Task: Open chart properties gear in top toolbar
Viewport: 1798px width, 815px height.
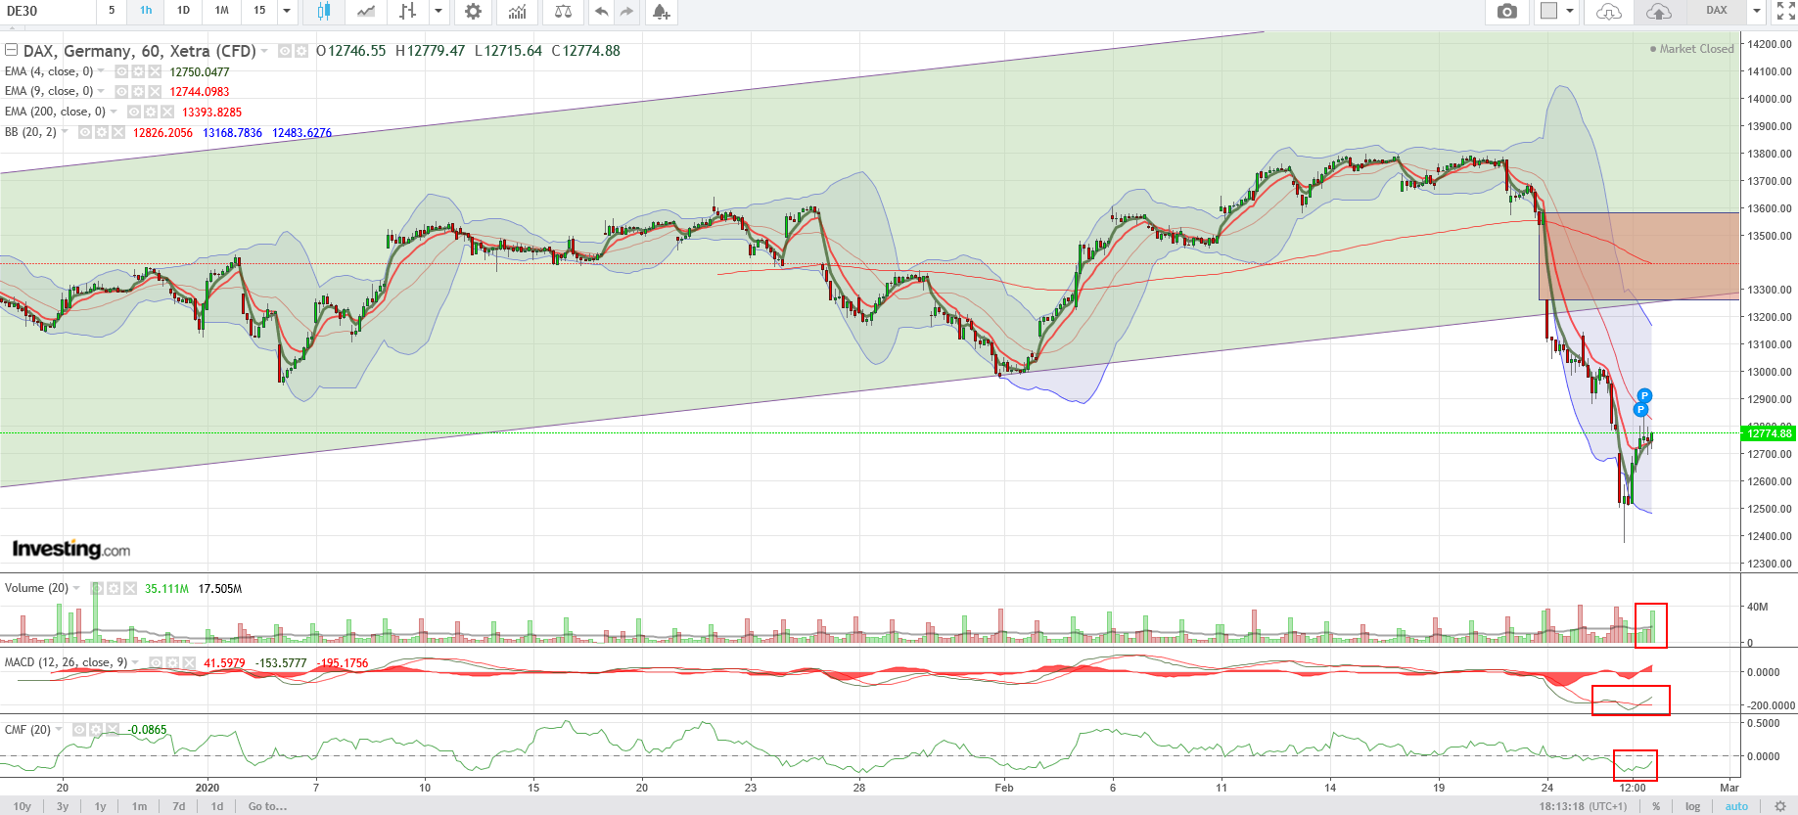Action: click(473, 12)
